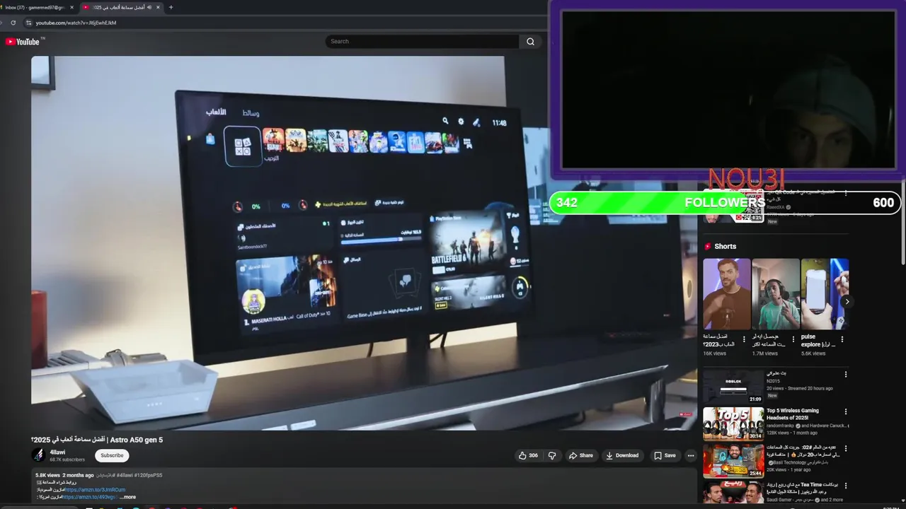
Task: Close the Gmail Inbox tab
Action: coord(71,7)
